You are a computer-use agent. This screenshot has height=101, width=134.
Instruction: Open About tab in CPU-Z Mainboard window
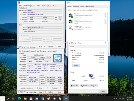point(55,6)
